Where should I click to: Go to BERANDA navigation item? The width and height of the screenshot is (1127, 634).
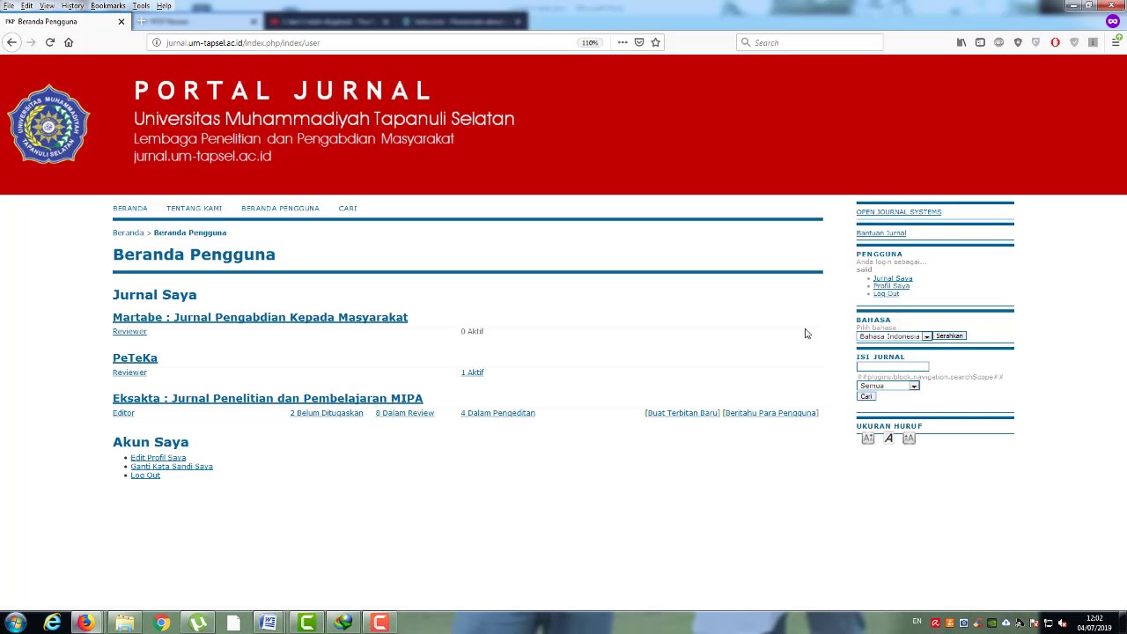(130, 208)
